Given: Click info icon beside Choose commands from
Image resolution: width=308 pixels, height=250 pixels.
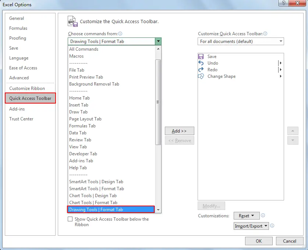Looking at the screenshot, I should (120, 34).
